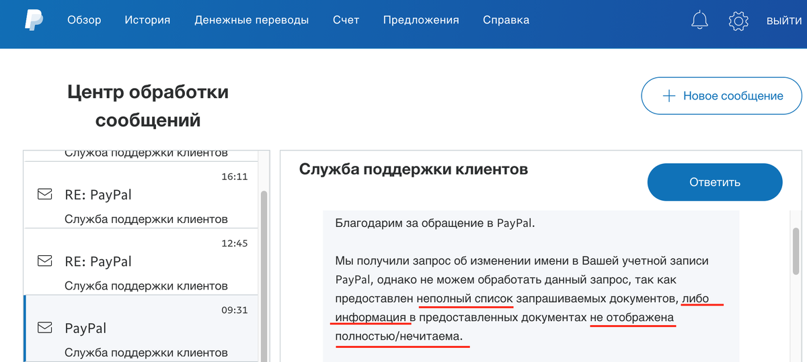This screenshot has width=807, height=362.
Task: Open the RE: PayPal message from 12:45
Action: point(141,262)
